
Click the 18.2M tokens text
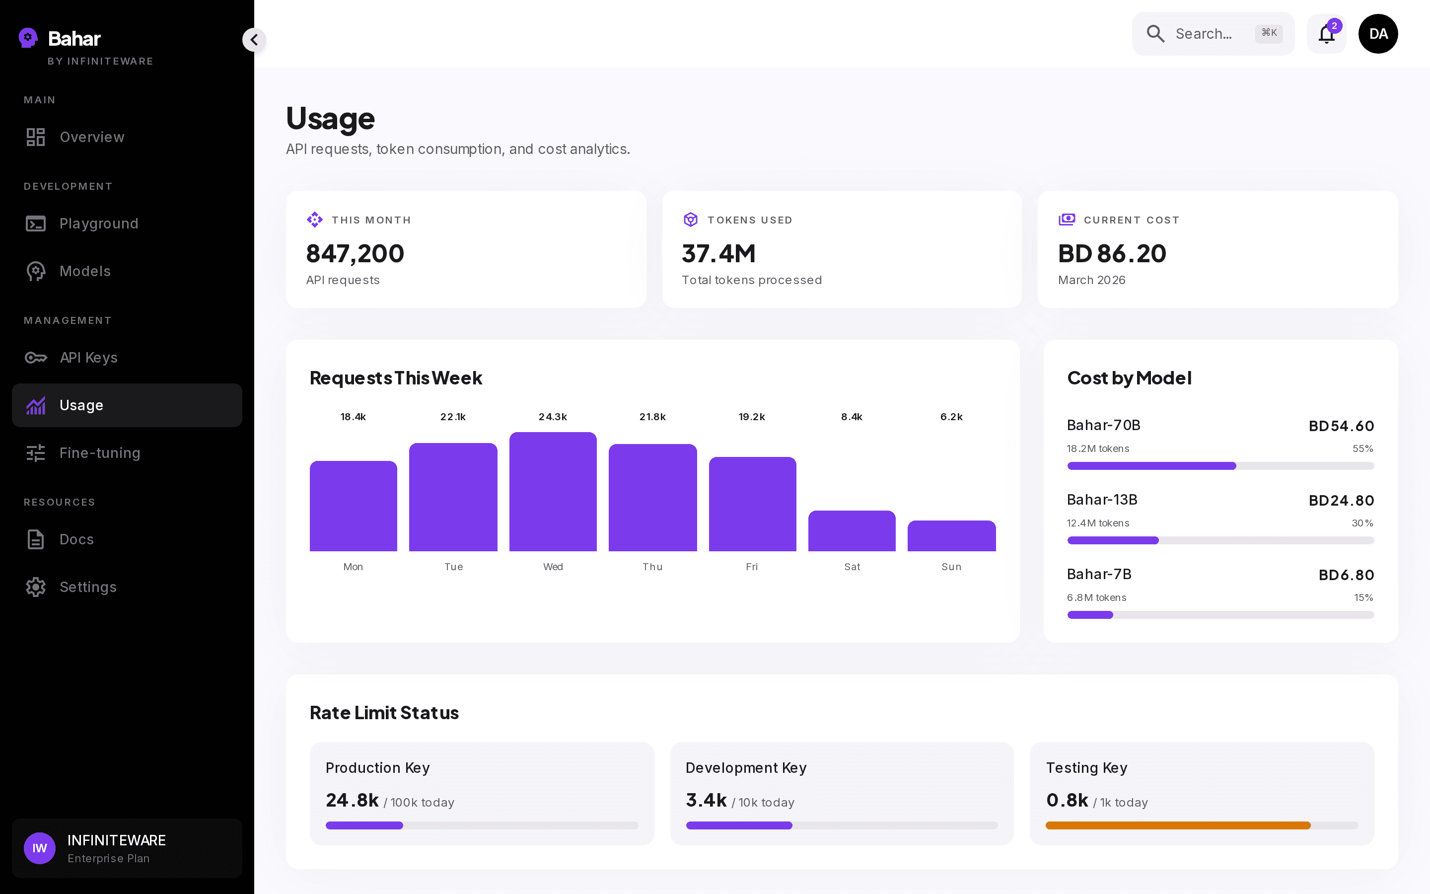tap(1098, 449)
